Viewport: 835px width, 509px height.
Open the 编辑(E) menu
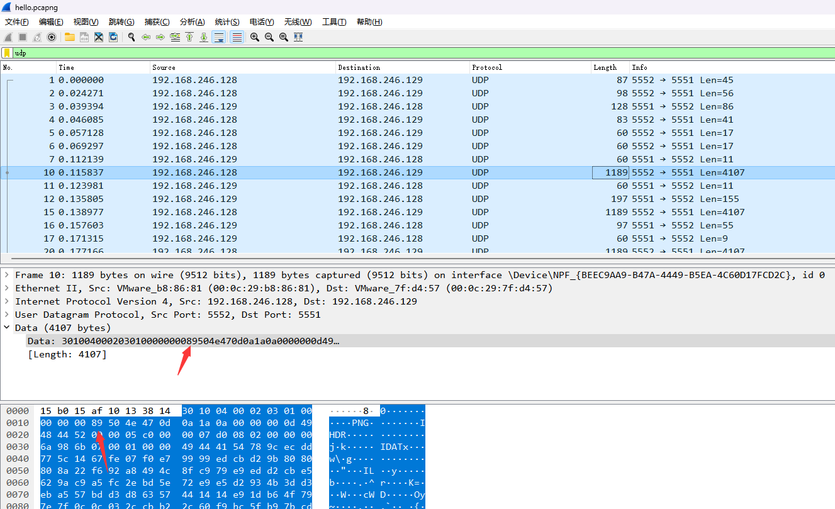click(51, 22)
